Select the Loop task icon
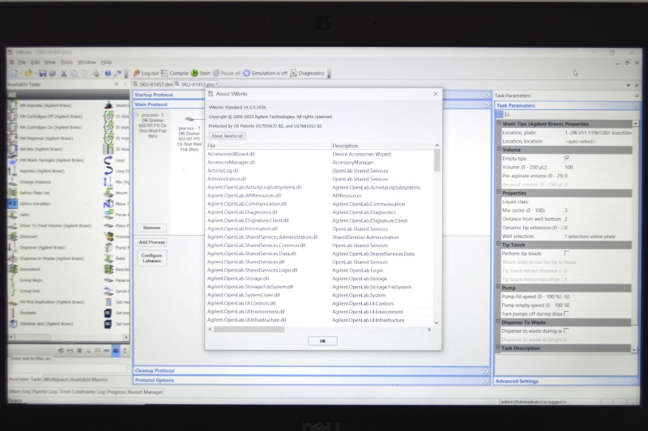The height and width of the screenshot is (431, 648). (109, 160)
